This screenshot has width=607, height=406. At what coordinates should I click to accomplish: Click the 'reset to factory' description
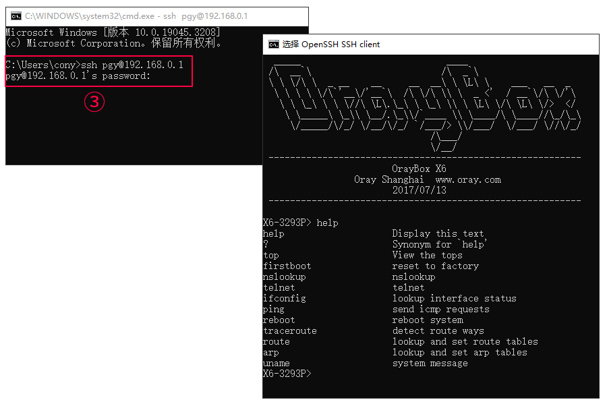point(436,266)
